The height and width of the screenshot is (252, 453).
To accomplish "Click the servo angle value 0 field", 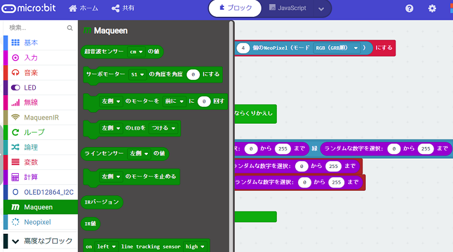I will pyautogui.click(x=193, y=75).
